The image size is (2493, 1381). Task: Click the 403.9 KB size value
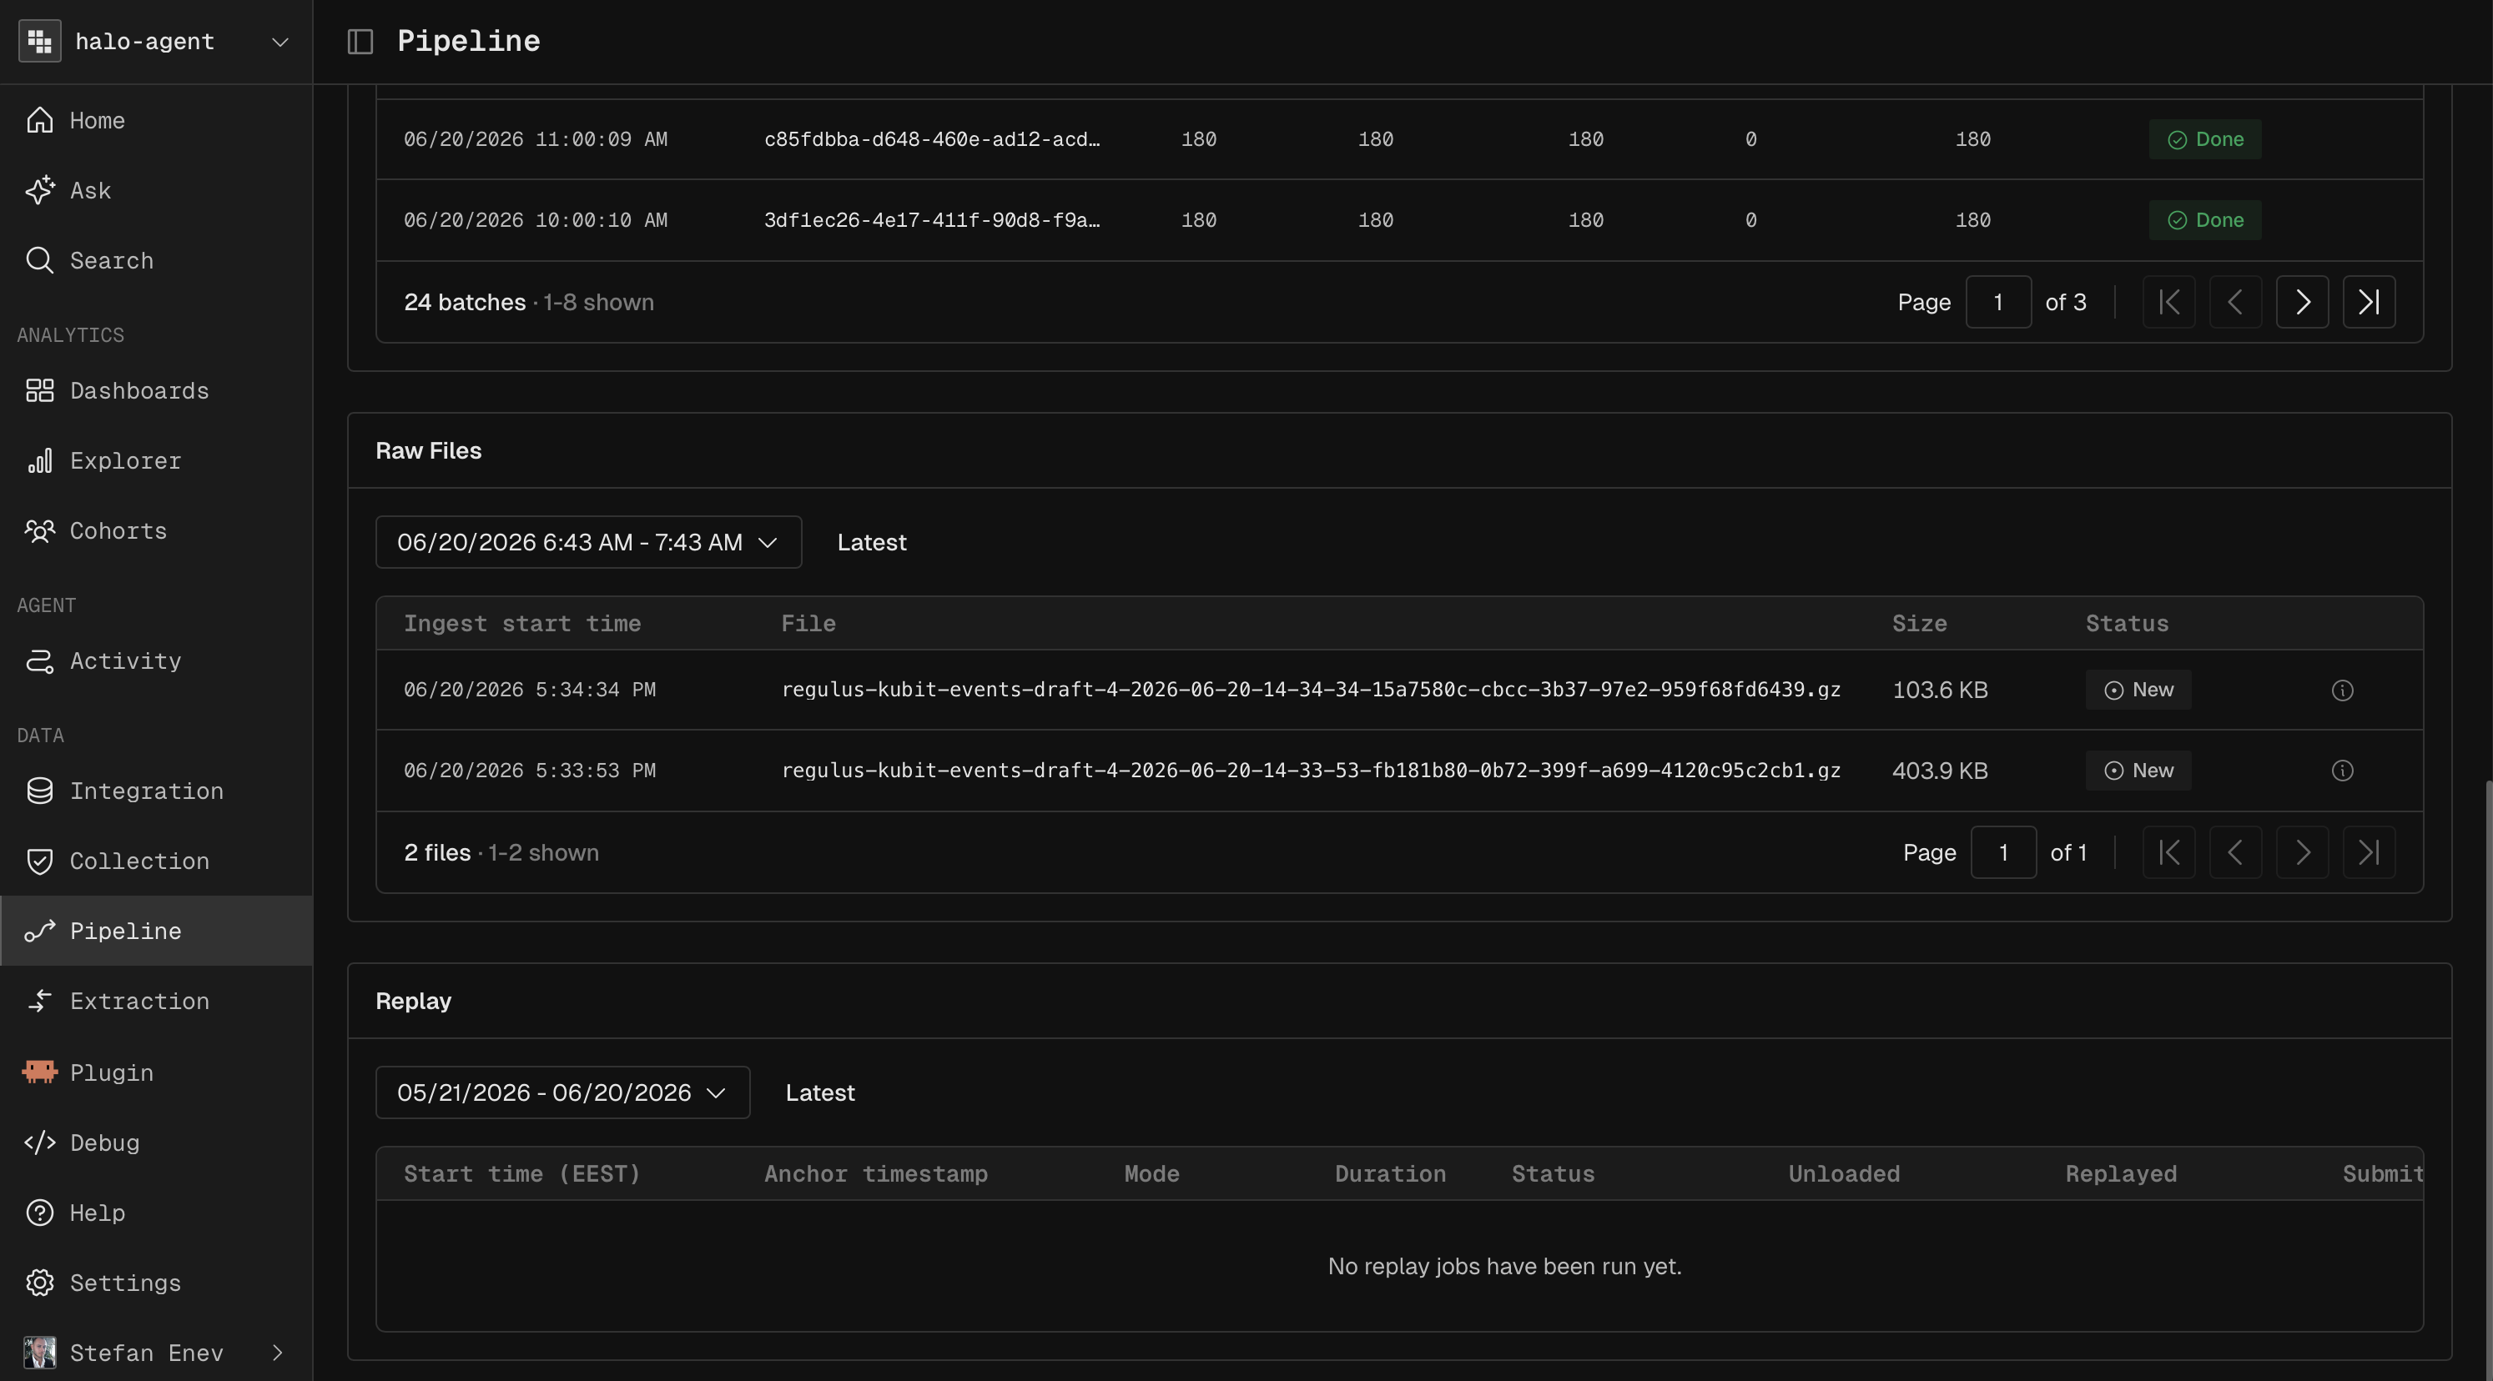point(1940,771)
